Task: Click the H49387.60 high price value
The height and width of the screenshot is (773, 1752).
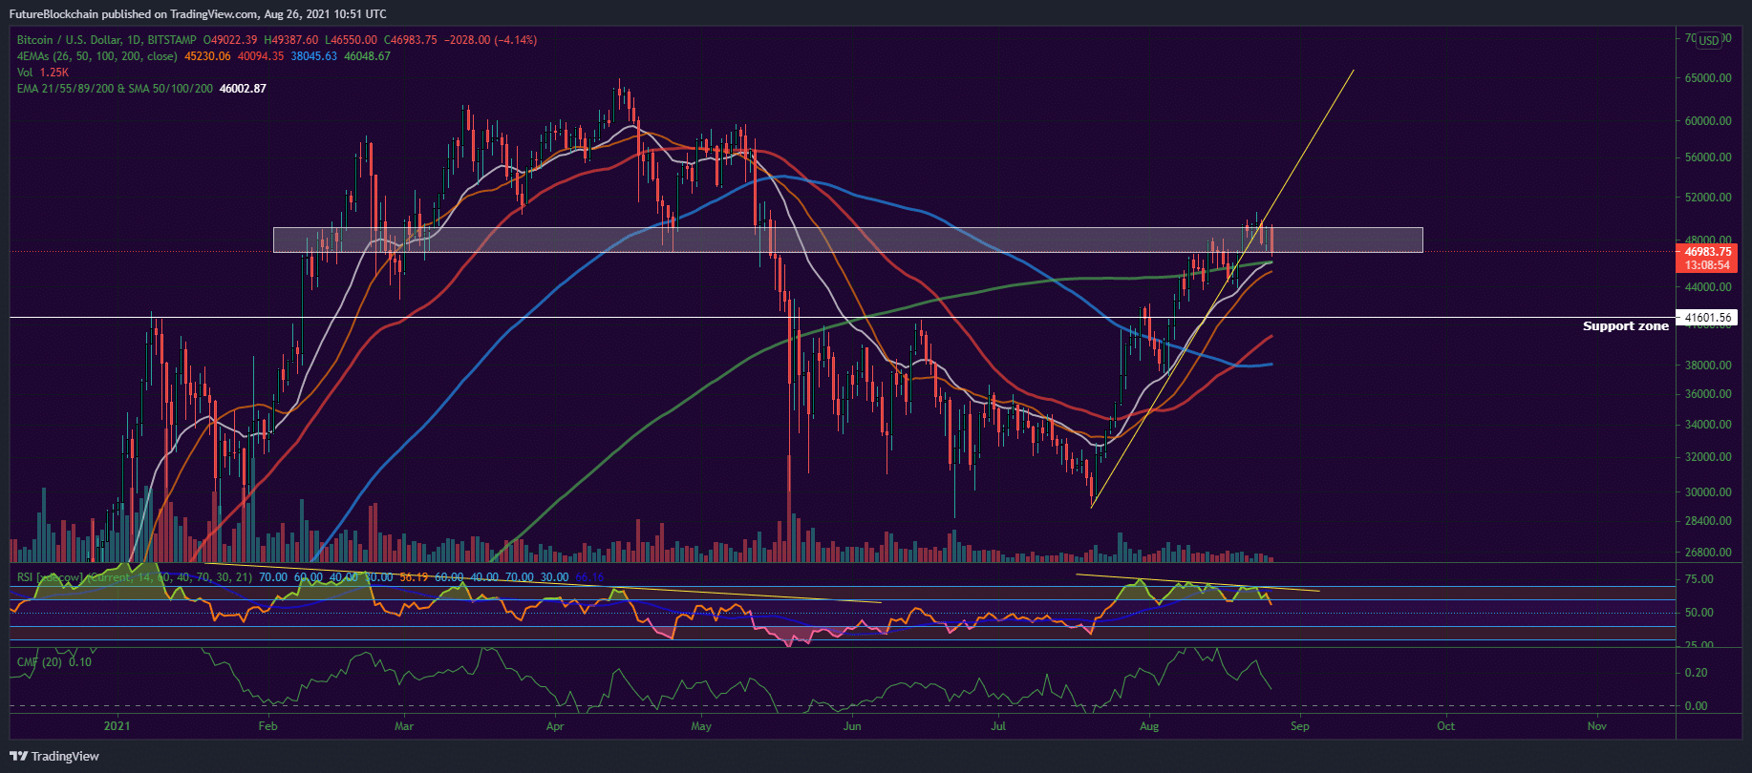Action: pyautogui.click(x=291, y=40)
